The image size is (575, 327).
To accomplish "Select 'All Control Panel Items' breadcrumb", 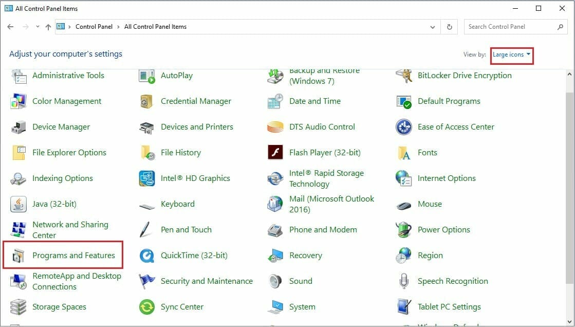I will (x=155, y=27).
